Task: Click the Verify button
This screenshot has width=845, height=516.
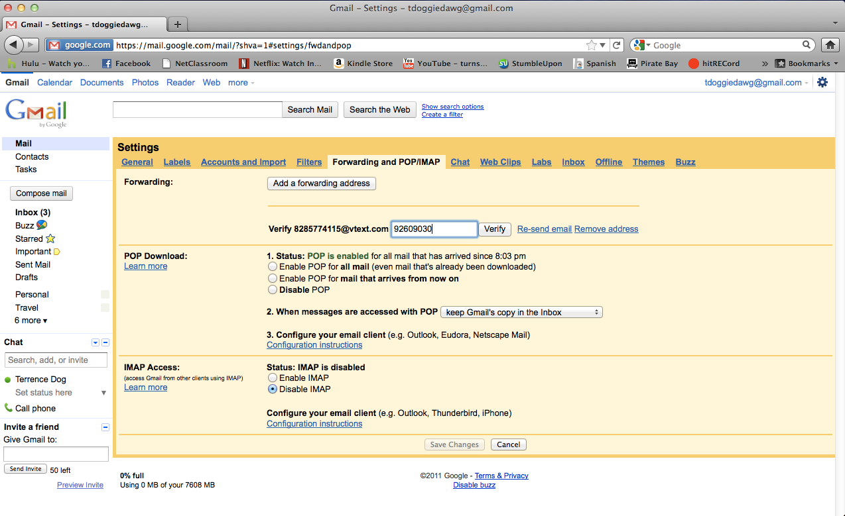Action: [x=495, y=229]
